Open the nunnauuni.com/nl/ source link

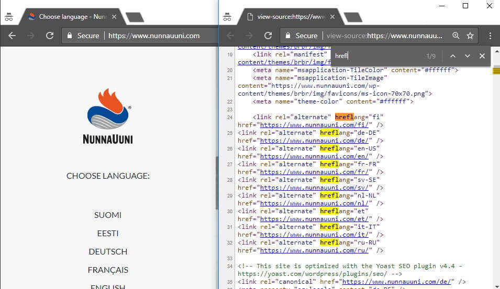point(314,203)
